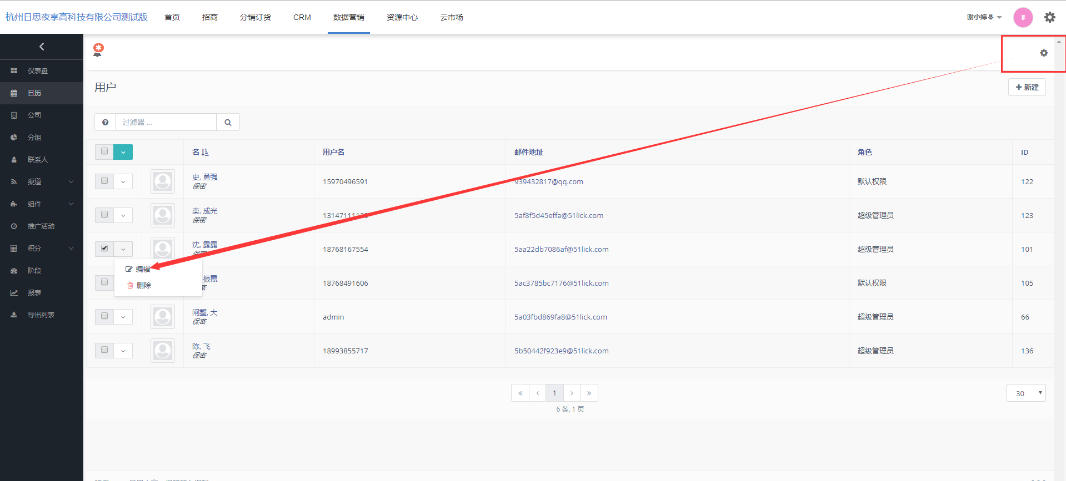Open the teal bulk-action dropdown in header

[x=123, y=152]
